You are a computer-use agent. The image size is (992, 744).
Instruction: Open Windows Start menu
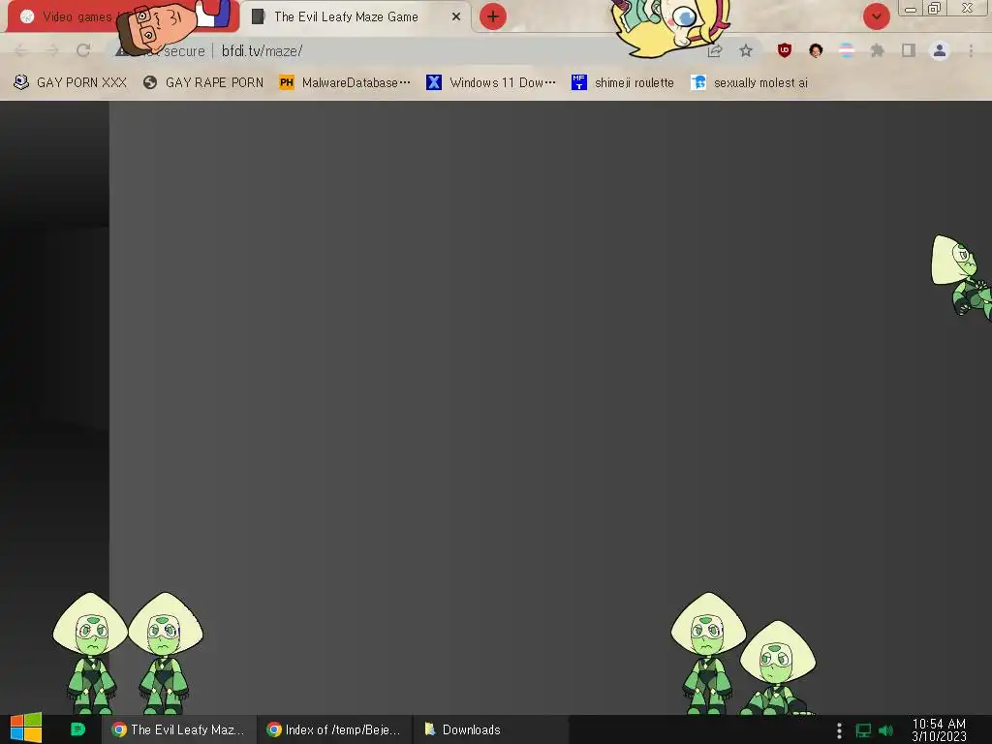pos(26,728)
